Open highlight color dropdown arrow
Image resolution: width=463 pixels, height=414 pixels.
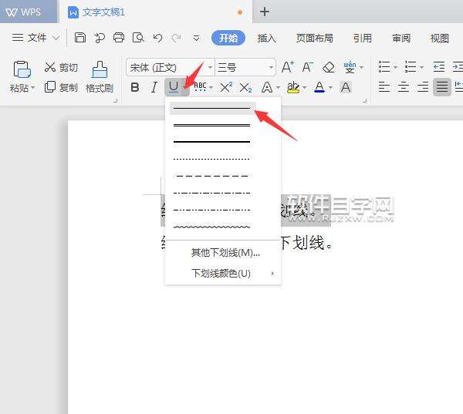[305, 88]
